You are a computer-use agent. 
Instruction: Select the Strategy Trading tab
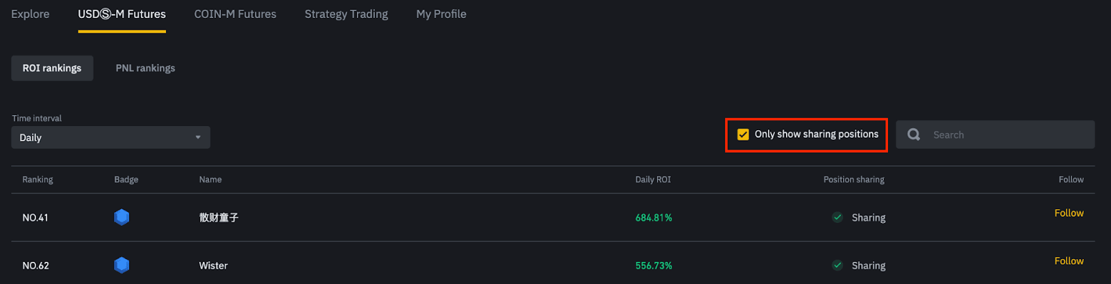point(346,14)
